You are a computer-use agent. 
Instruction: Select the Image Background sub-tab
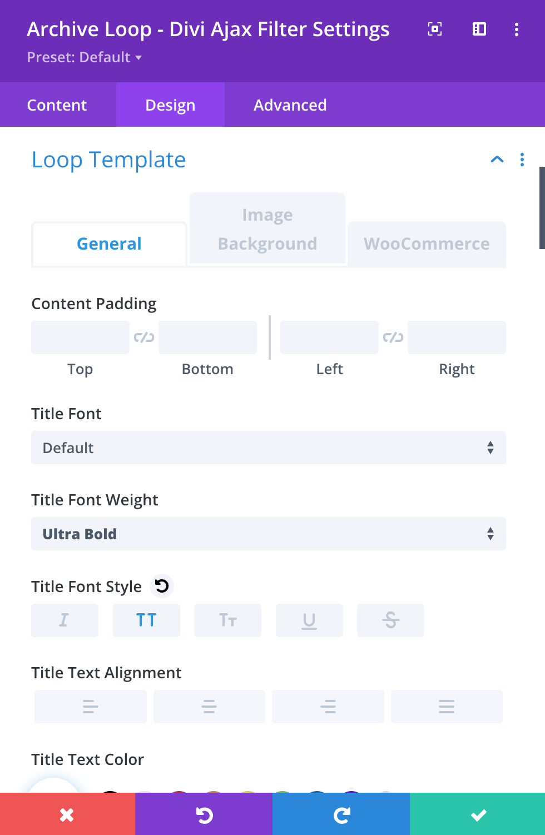pyautogui.click(x=267, y=229)
